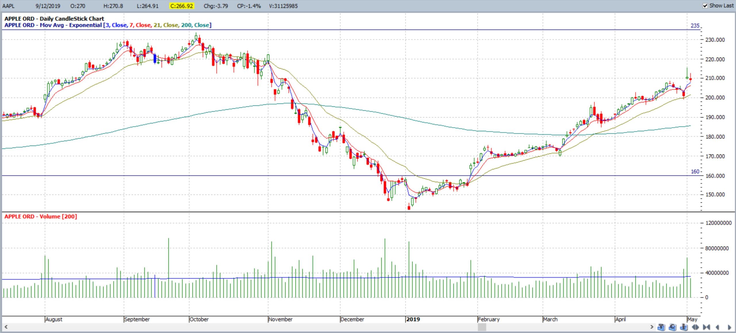Image resolution: width=736 pixels, height=333 pixels.
Task: Click the 200.000 price axis label
Action: tap(715, 98)
